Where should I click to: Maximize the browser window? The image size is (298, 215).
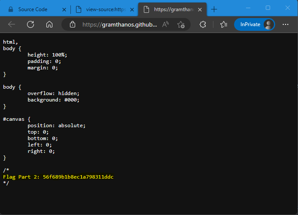pos(268,8)
